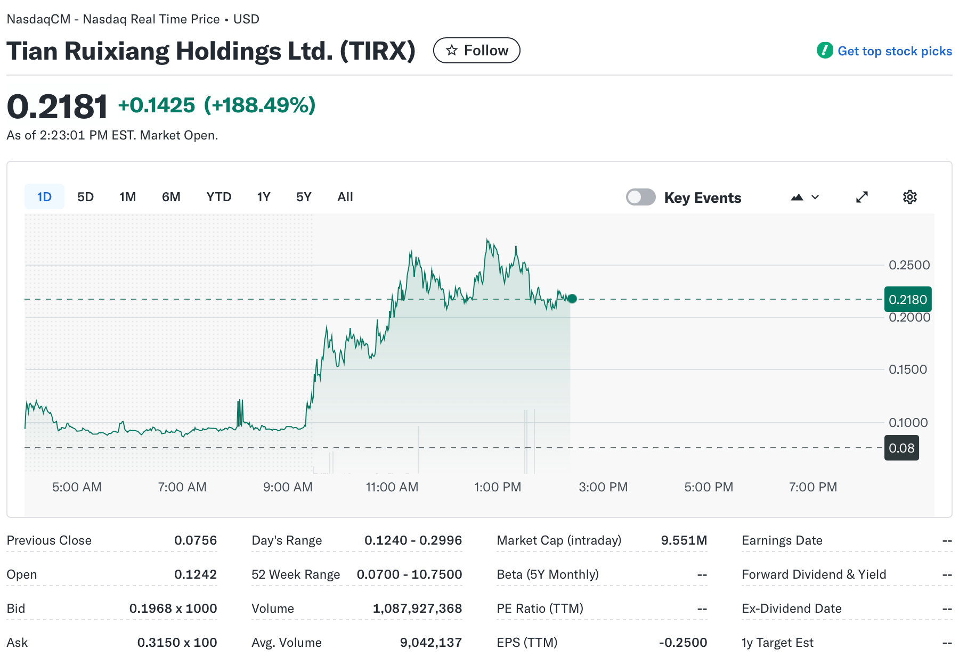Open the 1Y chart range

[x=263, y=196]
